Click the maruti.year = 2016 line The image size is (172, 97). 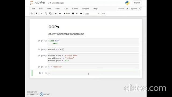coord(59,61)
